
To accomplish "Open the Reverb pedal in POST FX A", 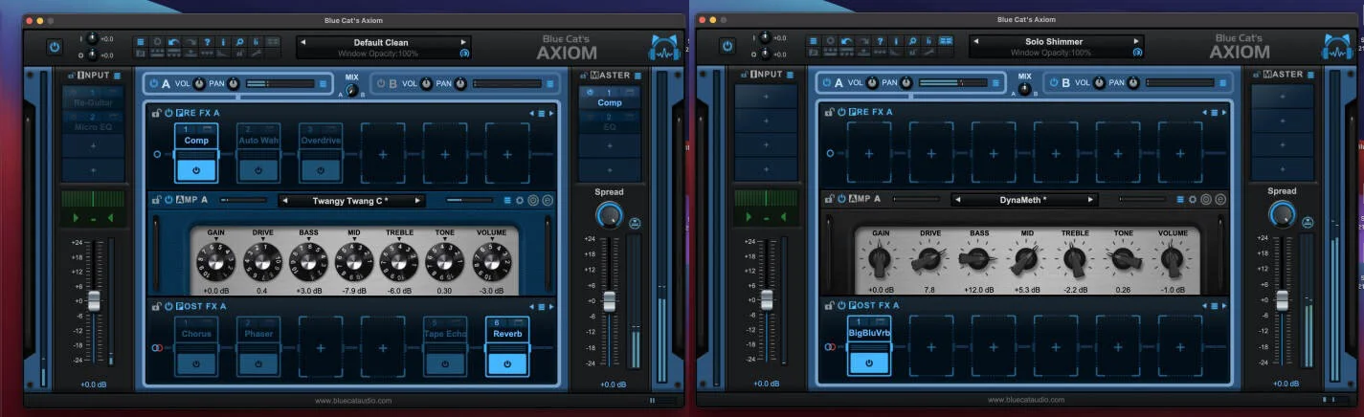I will coord(507,333).
